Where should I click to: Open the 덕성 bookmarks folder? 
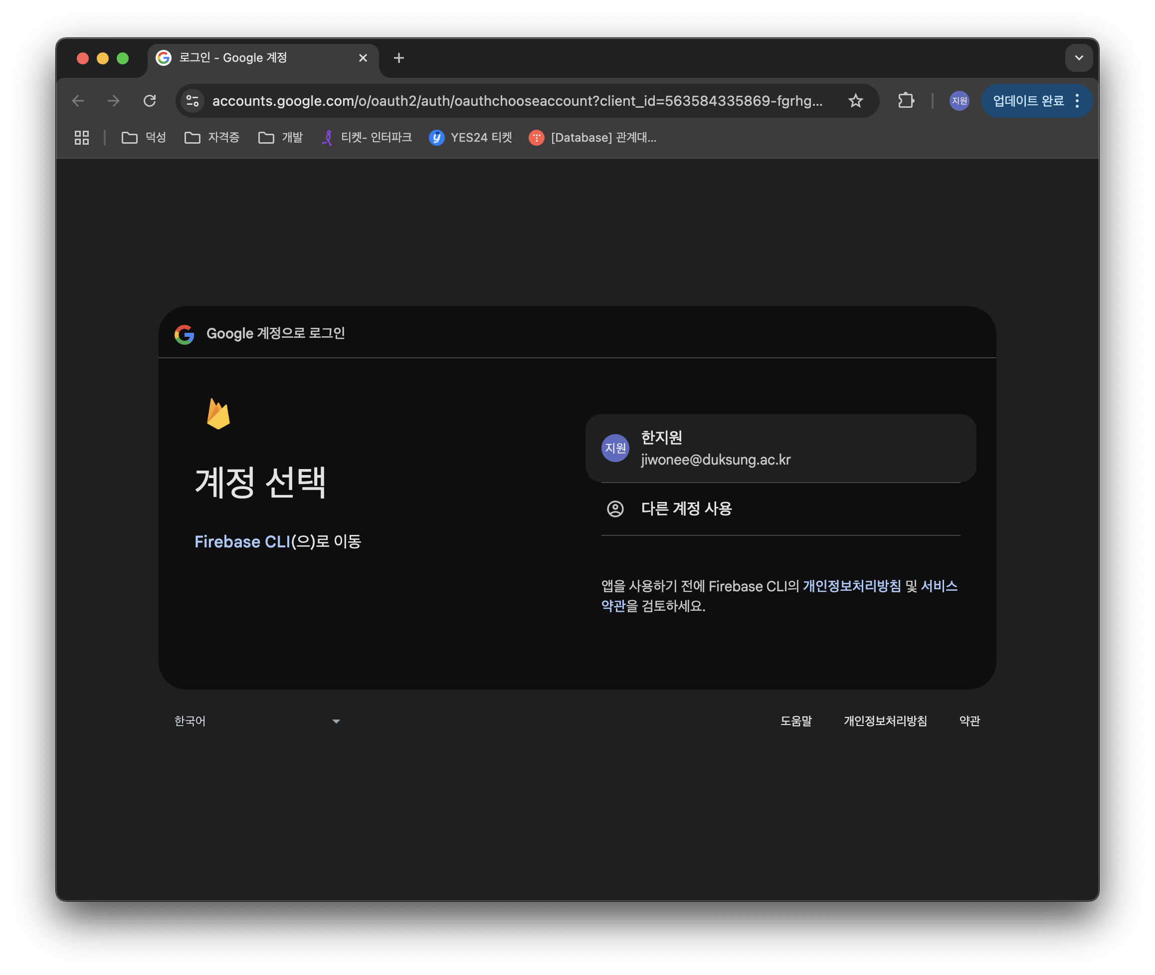pyautogui.click(x=144, y=138)
